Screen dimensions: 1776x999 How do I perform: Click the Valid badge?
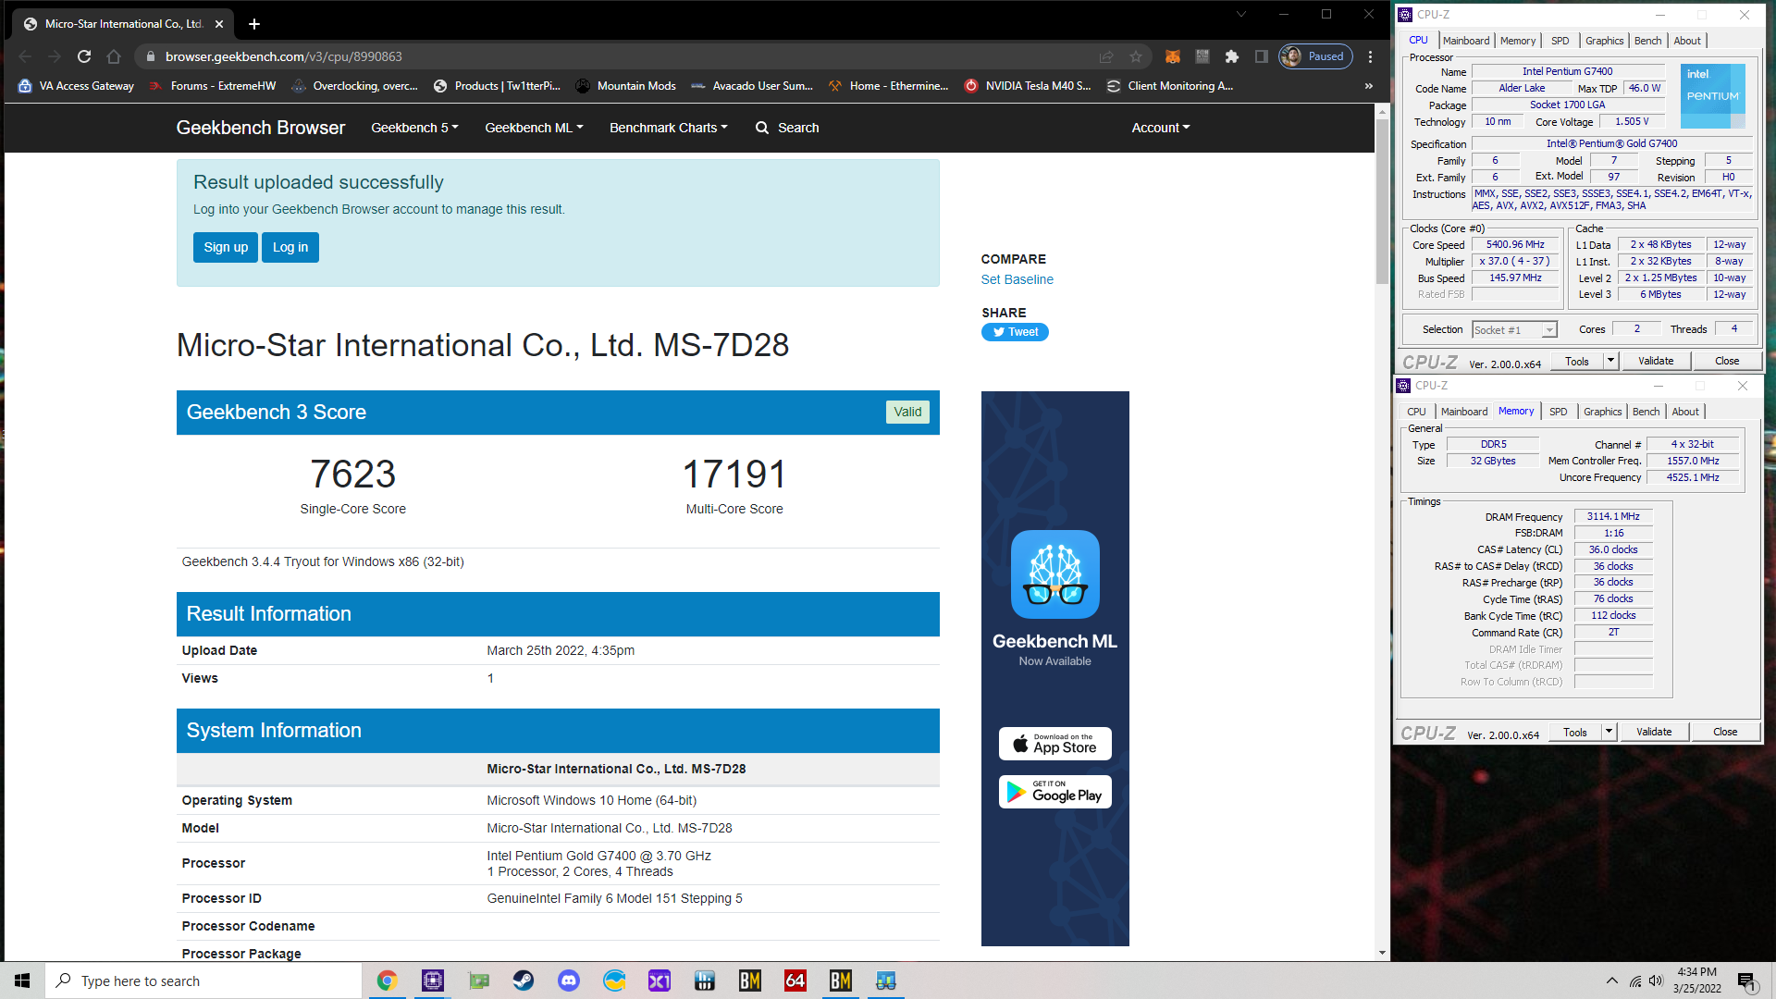tap(907, 412)
